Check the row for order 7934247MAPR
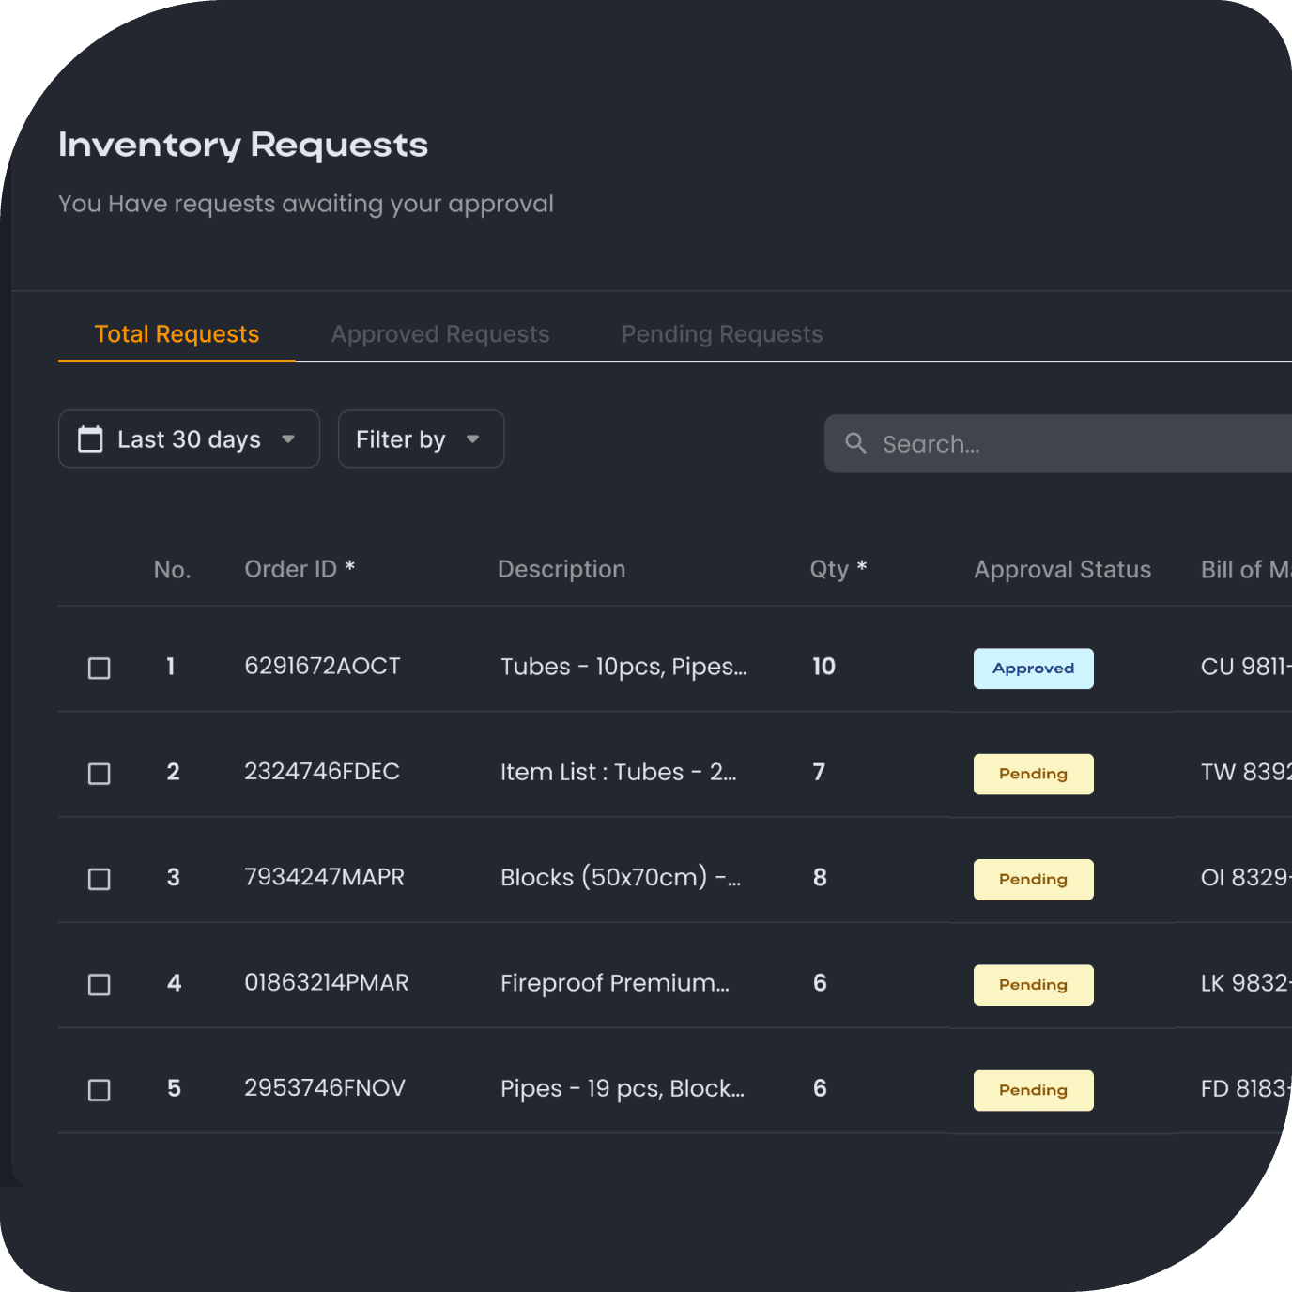The width and height of the screenshot is (1292, 1292). [99, 879]
